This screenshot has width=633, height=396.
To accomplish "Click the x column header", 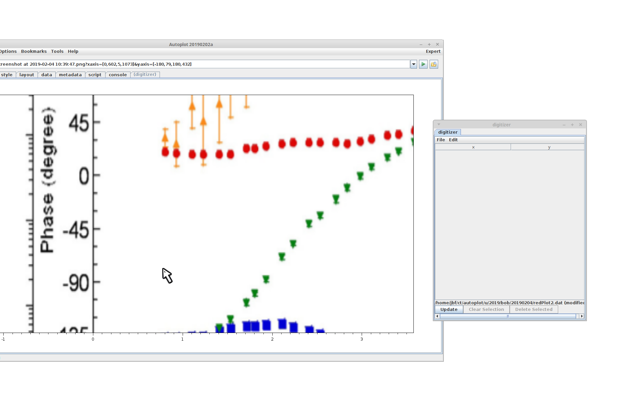I will click(473, 148).
